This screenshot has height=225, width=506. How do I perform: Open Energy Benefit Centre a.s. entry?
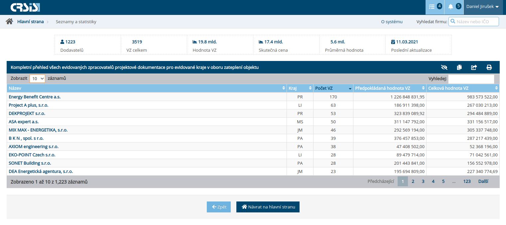click(35, 97)
